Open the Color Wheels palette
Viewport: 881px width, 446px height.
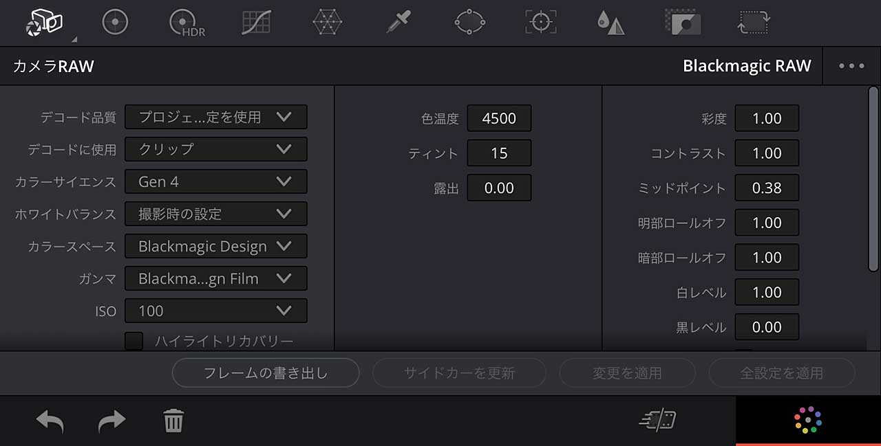(115, 22)
